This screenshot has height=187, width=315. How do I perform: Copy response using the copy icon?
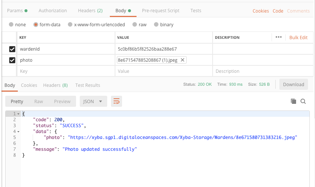tap(293, 101)
